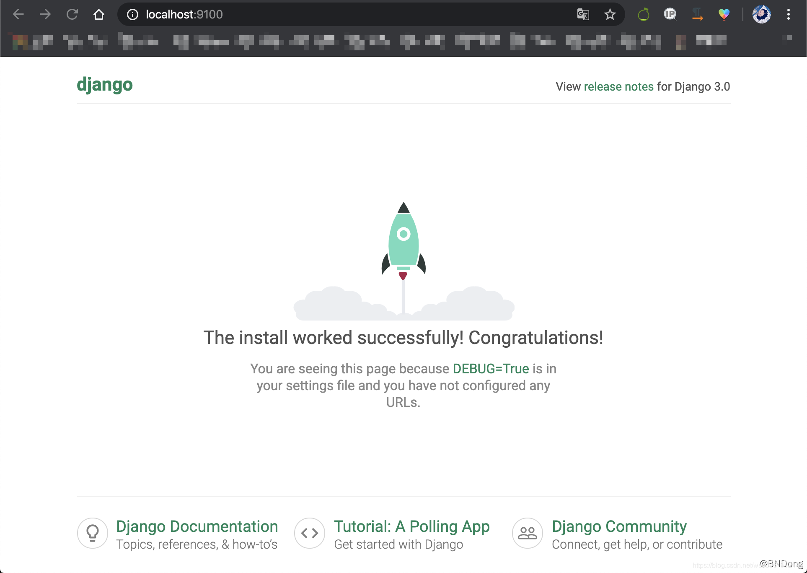Bookmark this page with the star icon
Image resolution: width=807 pixels, height=573 pixels.
(x=610, y=14)
